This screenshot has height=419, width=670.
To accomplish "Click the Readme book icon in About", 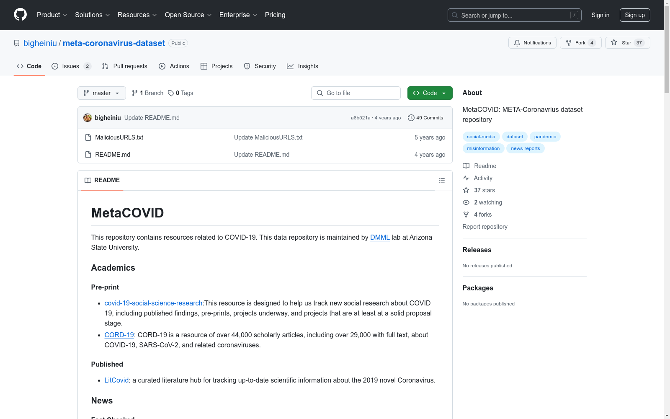I will pos(466,166).
